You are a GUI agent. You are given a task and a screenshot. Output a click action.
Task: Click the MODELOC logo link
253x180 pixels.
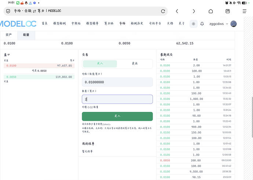tap(18, 24)
